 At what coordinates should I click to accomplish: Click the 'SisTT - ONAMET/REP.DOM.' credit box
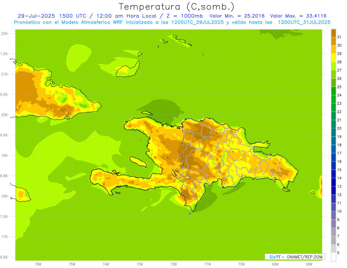(x=295, y=257)
